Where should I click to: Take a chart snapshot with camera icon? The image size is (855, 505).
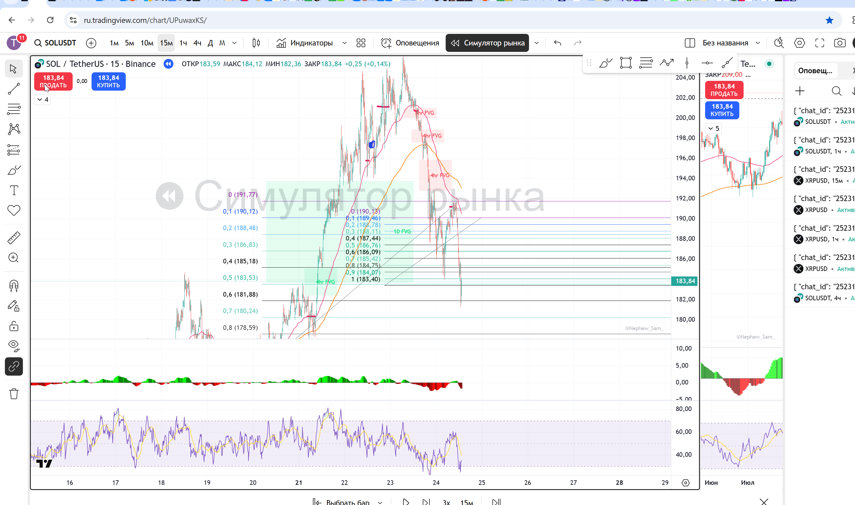tap(840, 43)
